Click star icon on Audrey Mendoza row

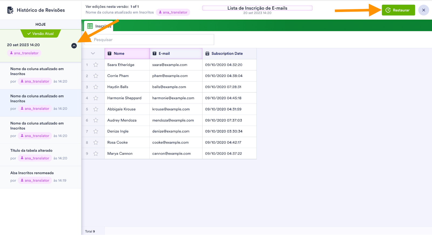click(x=96, y=120)
